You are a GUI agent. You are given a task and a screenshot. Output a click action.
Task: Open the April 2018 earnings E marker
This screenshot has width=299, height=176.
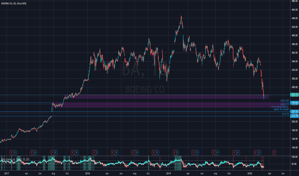[113, 152]
